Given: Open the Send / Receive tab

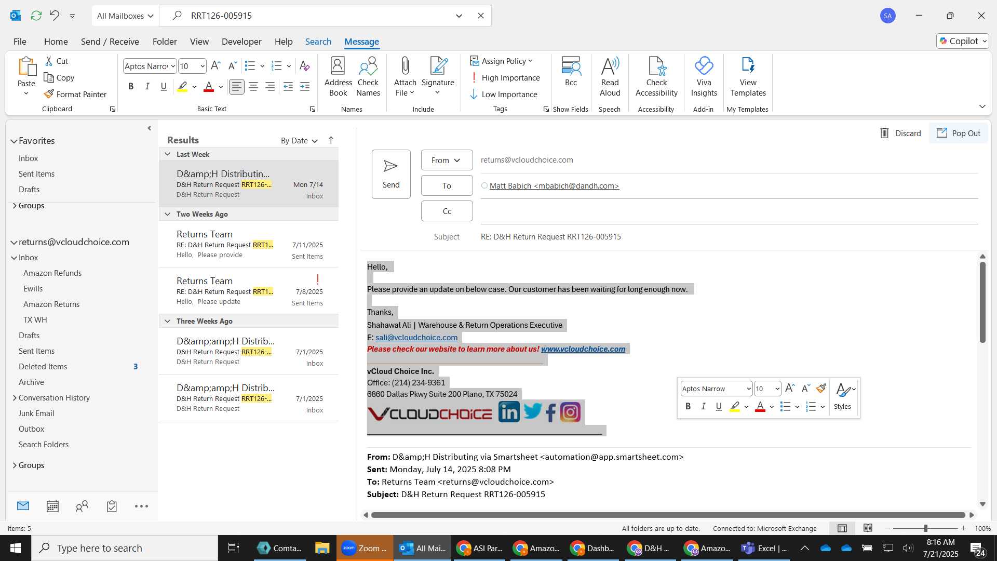Looking at the screenshot, I should pyautogui.click(x=110, y=42).
